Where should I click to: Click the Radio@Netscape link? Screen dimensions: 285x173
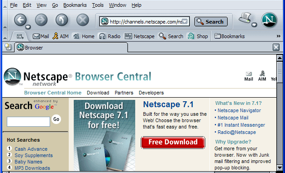pos(237,132)
